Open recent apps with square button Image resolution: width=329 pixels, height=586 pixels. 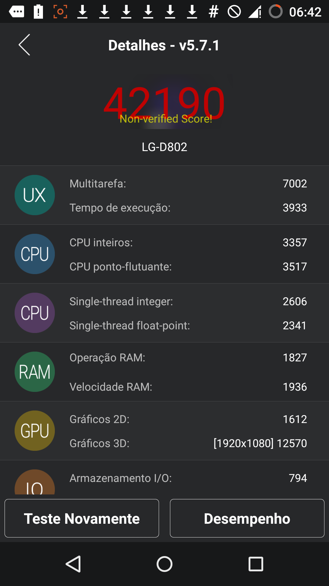click(x=256, y=564)
